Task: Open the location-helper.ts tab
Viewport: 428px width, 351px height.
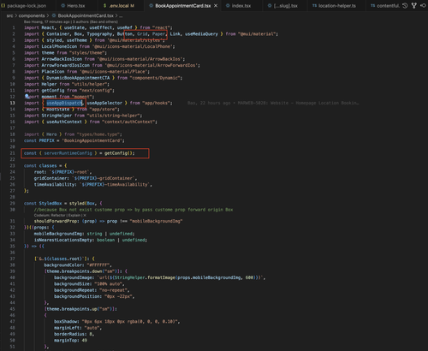Action: pyautogui.click(x=334, y=6)
